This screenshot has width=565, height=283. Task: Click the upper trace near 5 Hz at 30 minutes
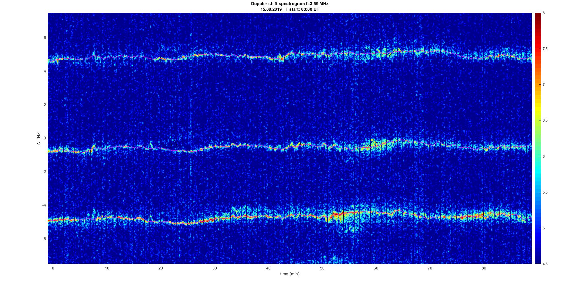coord(215,54)
